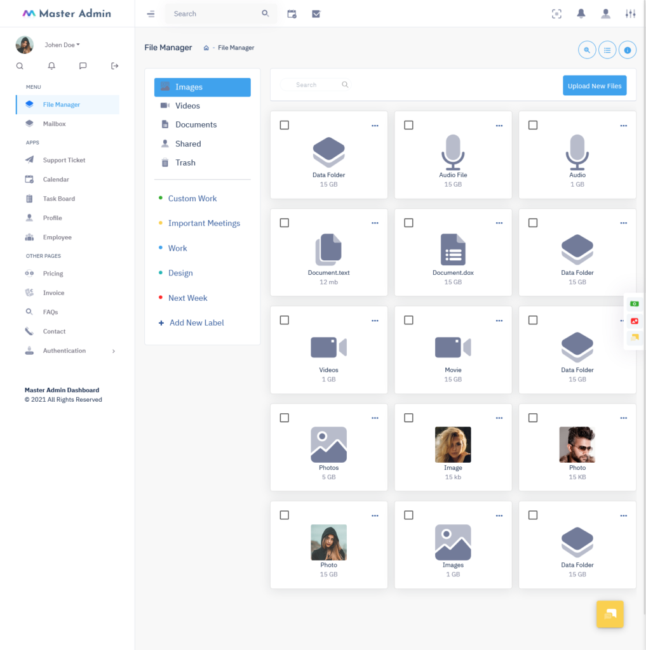Select the Document.dox card checkbox
The height and width of the screenshot is (650, 646).
pos(408,222)
